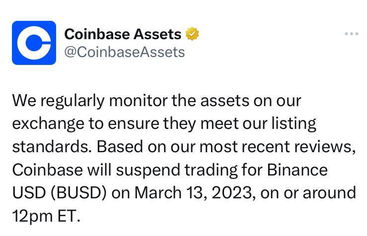Click the word 'trading' in the tweet
The width and height of the screenshot is (367, 236).
click(x=211, y=170)
